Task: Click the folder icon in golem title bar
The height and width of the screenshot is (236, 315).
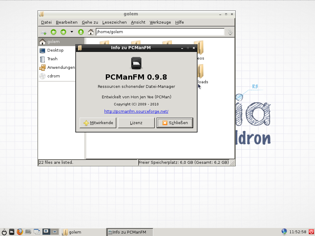Action: (x=42, y=14)
